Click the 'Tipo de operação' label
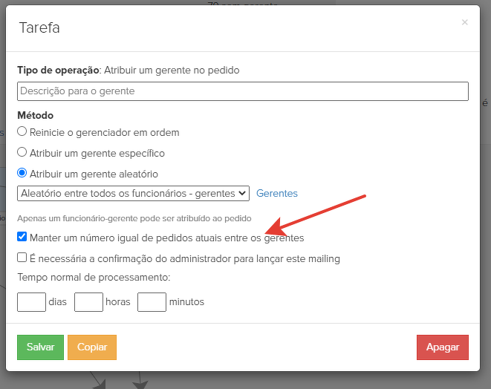This screenshot has height=389, width=491. click(58, 71)
